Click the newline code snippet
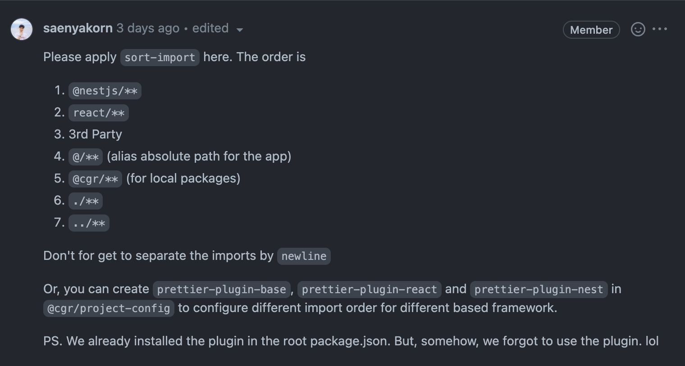Image resolution: width=685 pixels, height=366 pixels. point(304,256)
